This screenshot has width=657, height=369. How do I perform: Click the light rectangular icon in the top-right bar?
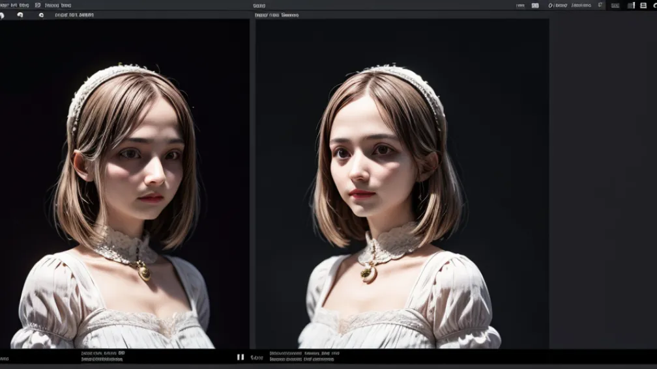click(x=535, y=5)
